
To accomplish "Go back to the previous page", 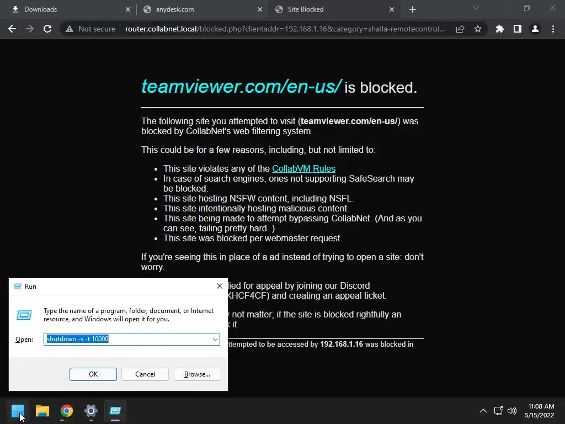I will click(x=12, y=29).
